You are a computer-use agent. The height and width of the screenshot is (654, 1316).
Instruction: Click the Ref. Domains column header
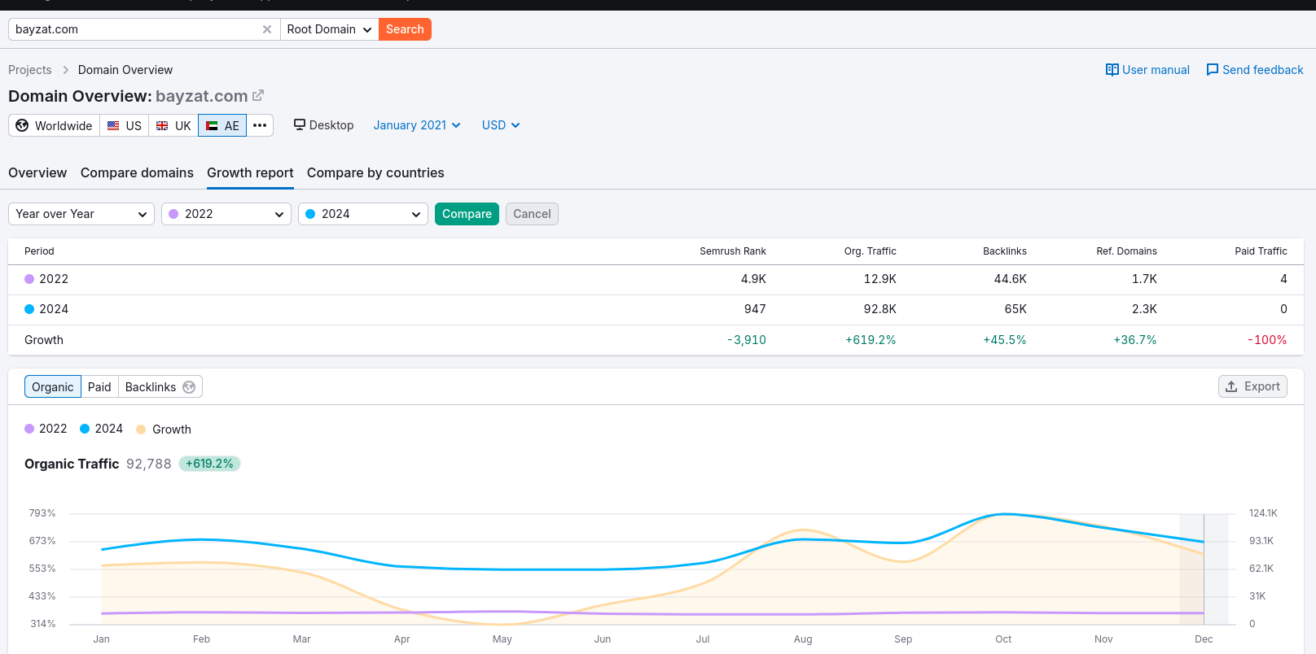click(x=1126, y=251)
